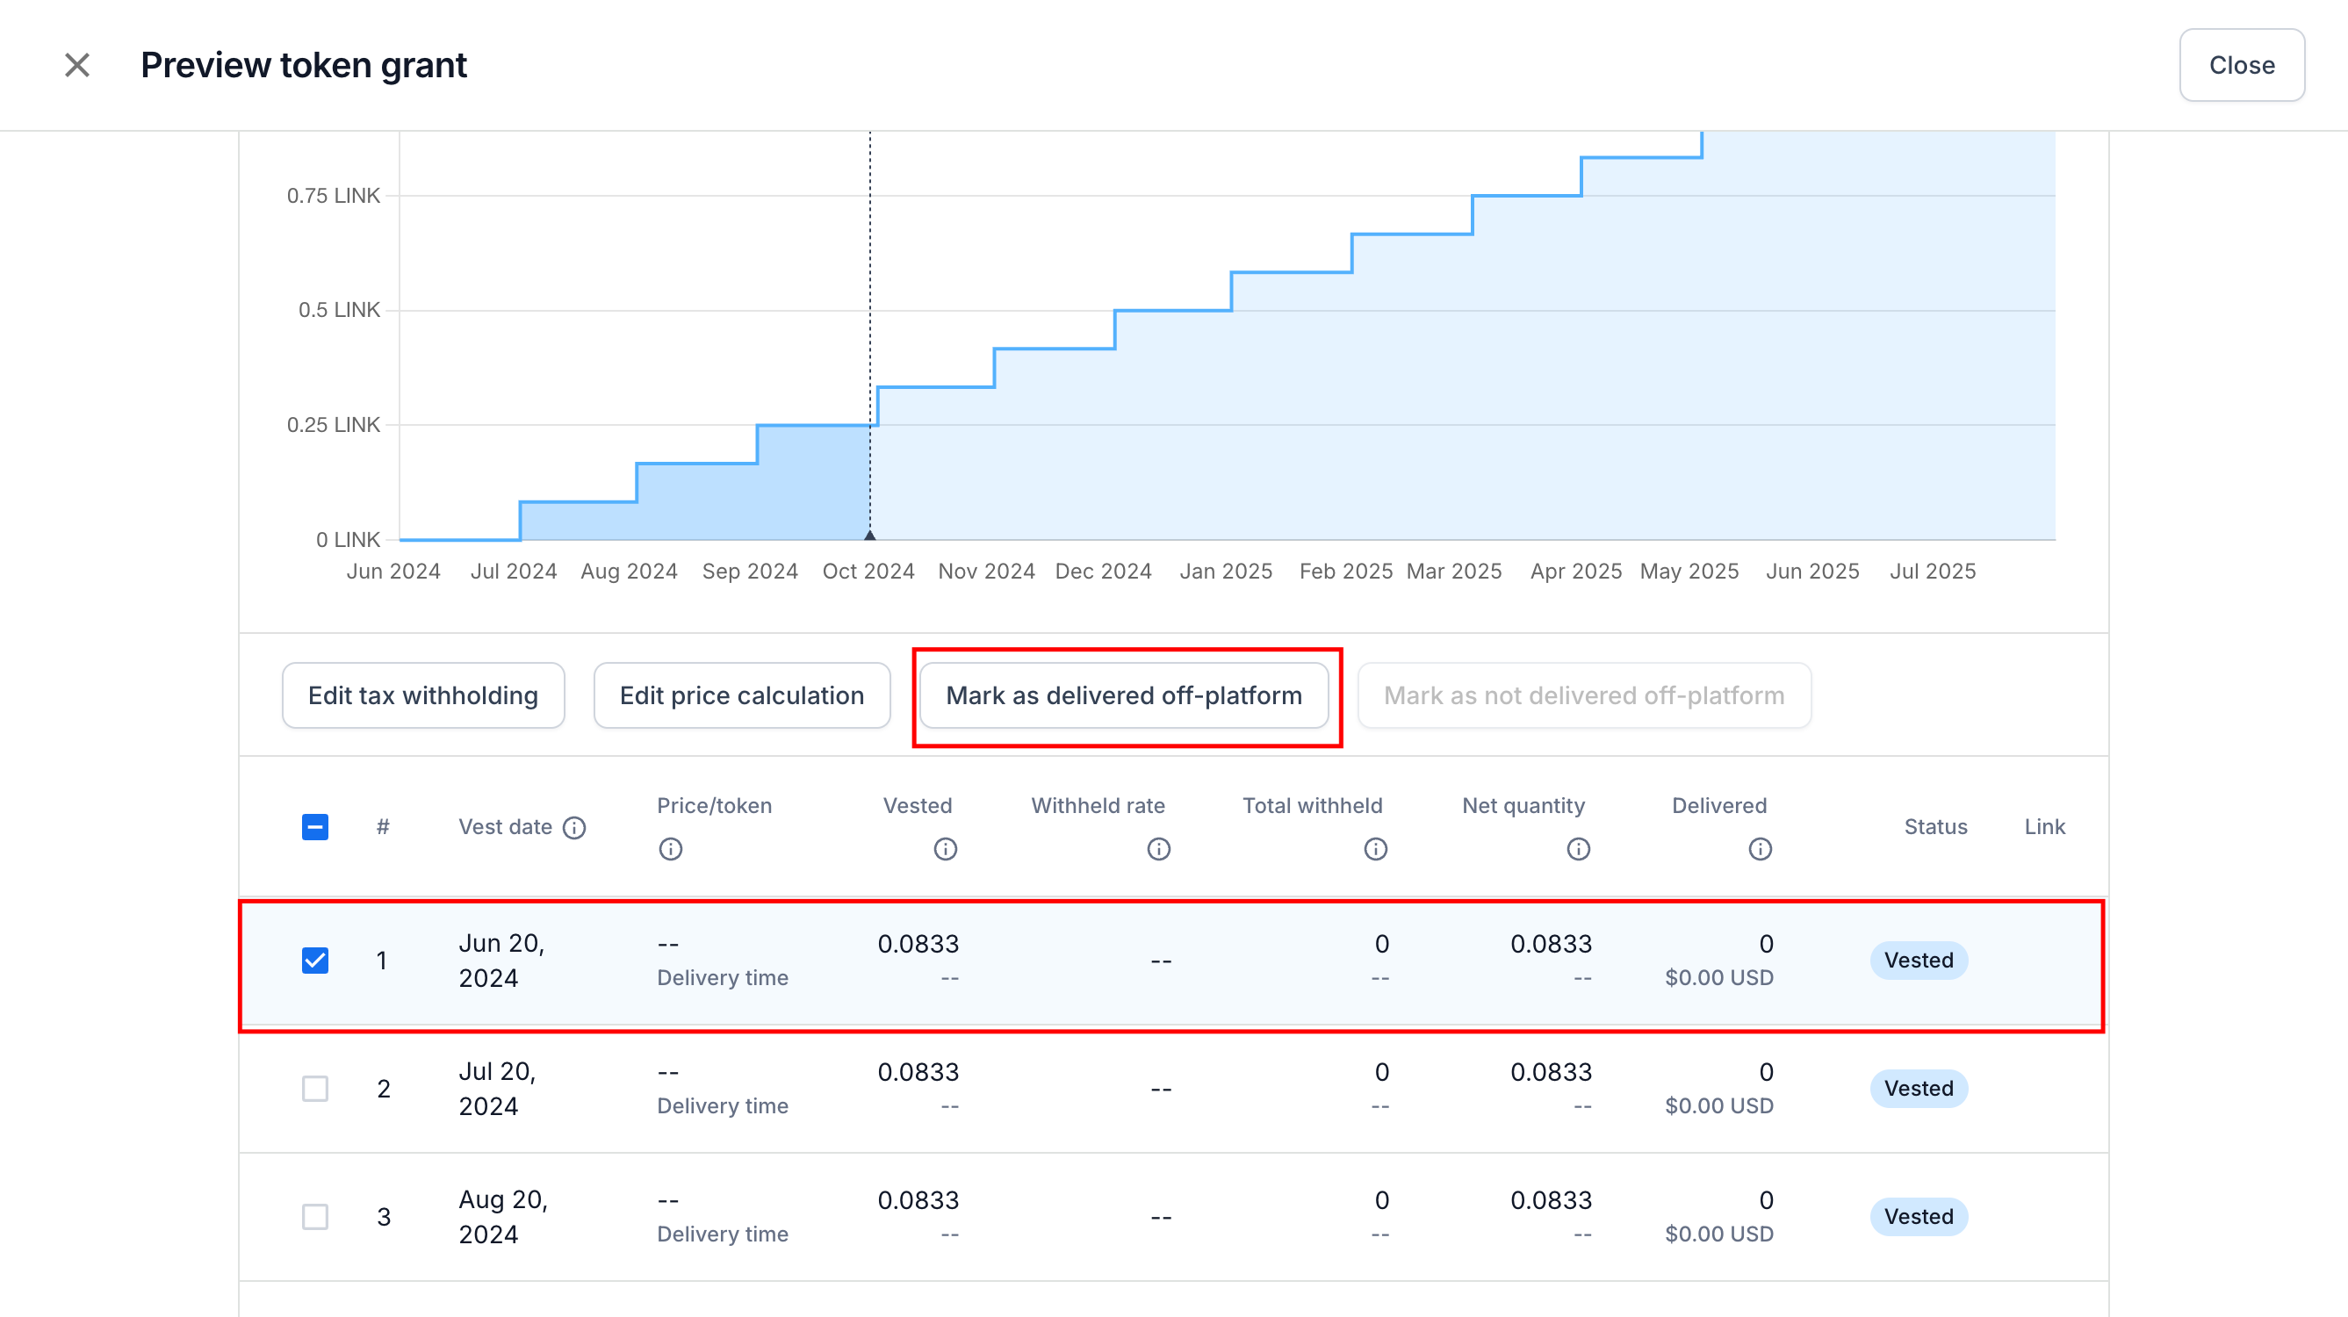
Task: Click the current date marker on chart axis
Action: [869, 535]
